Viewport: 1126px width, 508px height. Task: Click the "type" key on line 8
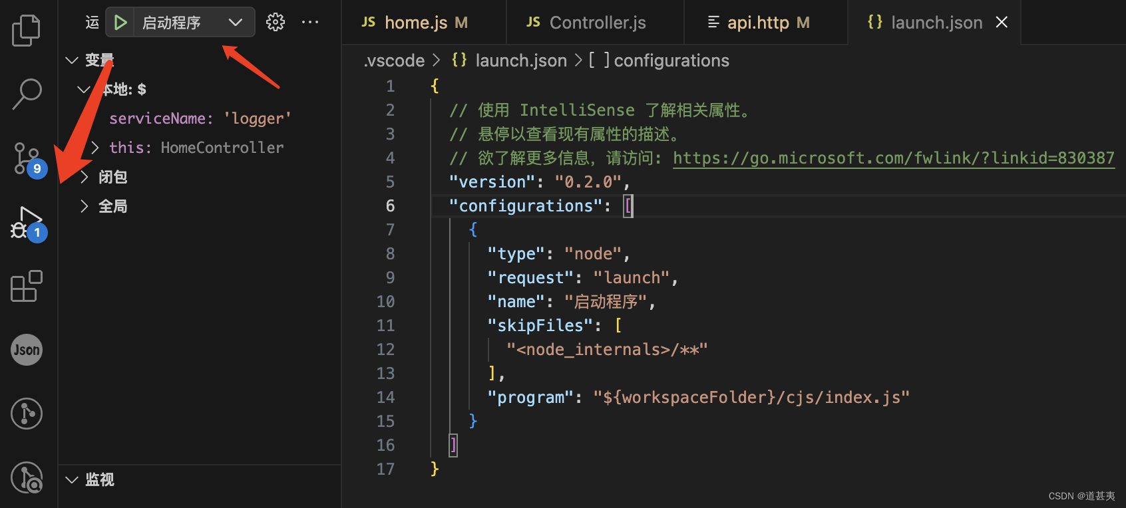click(x=516, y=253)
